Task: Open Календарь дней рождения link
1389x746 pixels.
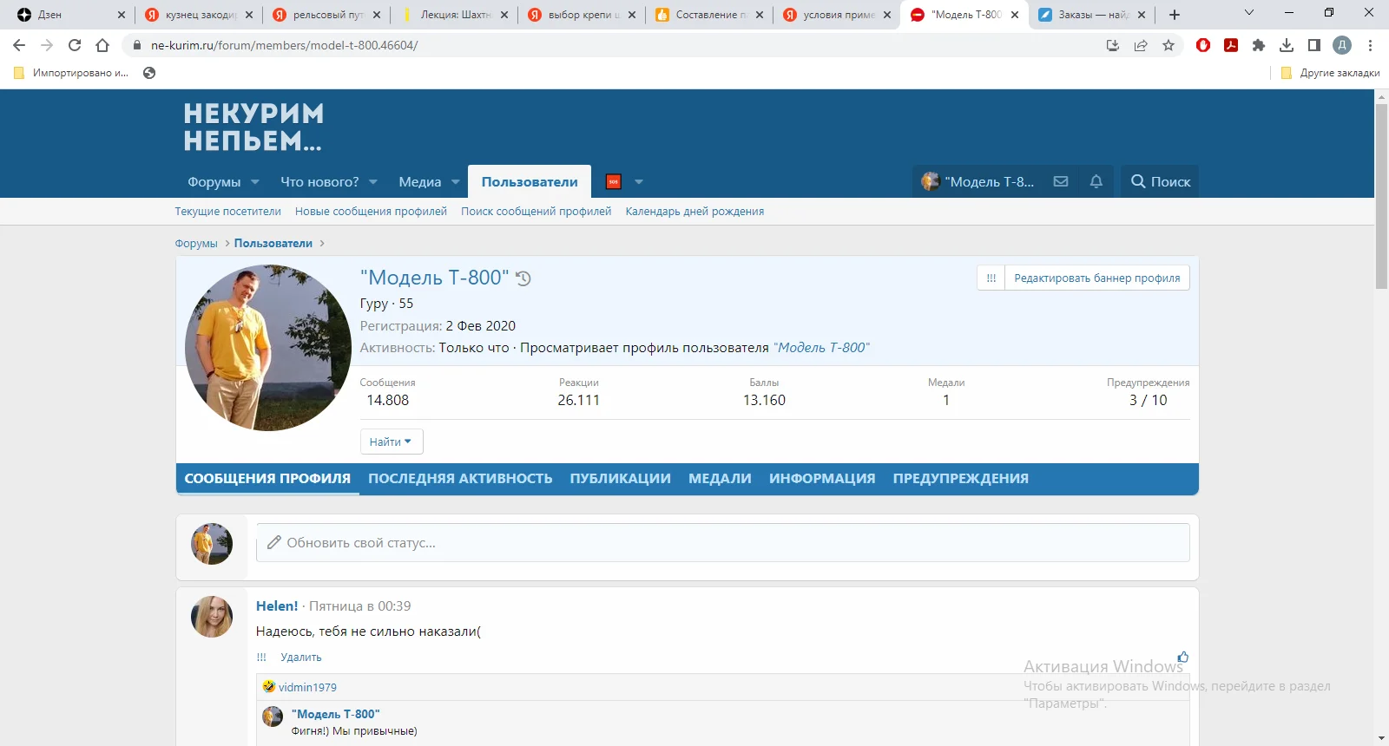Action: tap(694, 212)
